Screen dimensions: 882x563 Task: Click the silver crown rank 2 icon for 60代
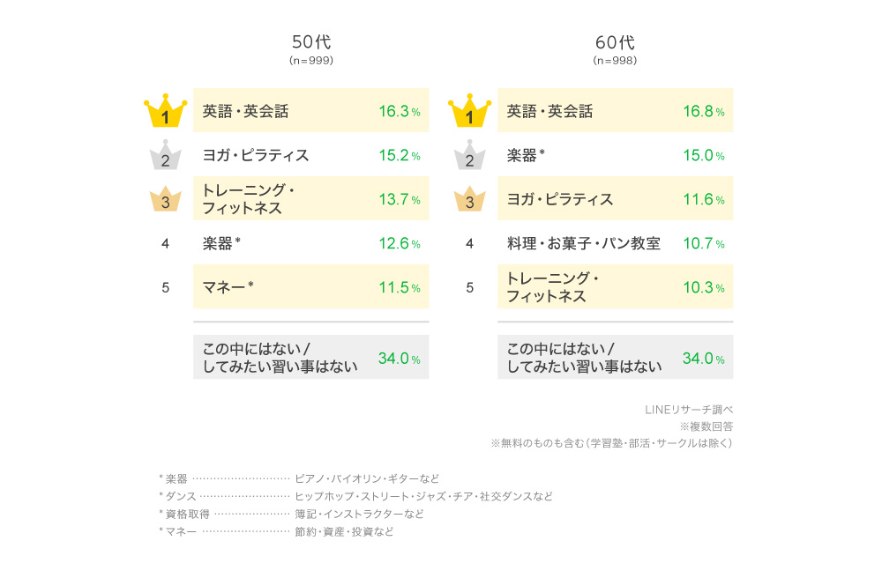pos(470,155)
